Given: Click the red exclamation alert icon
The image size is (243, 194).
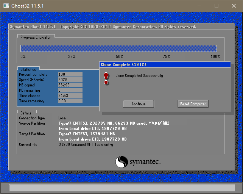Looking at the screenshot, I should [x=106, y=78].
